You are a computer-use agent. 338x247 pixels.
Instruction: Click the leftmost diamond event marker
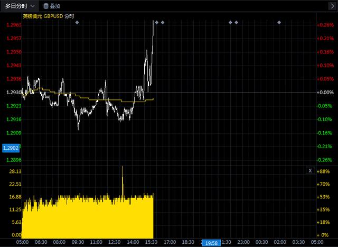77,22
